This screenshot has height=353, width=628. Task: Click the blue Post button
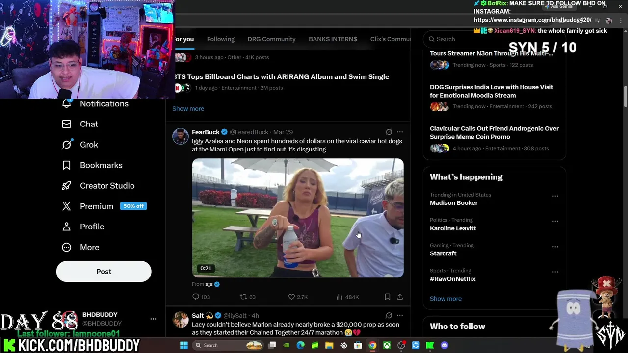click(x=104, y=272)
